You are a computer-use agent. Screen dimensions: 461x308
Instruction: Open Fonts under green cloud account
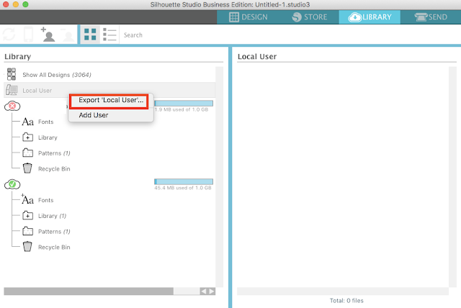(x=46, y=200)
